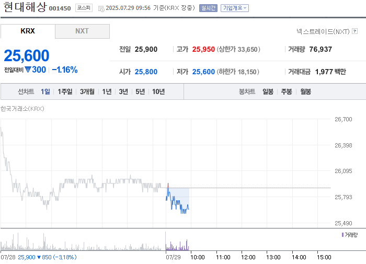Open the NXT help question-mark icon

[x=355, y=31]
